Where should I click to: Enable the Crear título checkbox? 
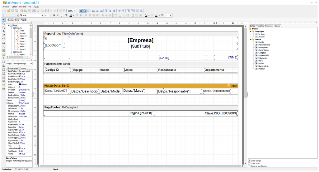coord(249,163)
